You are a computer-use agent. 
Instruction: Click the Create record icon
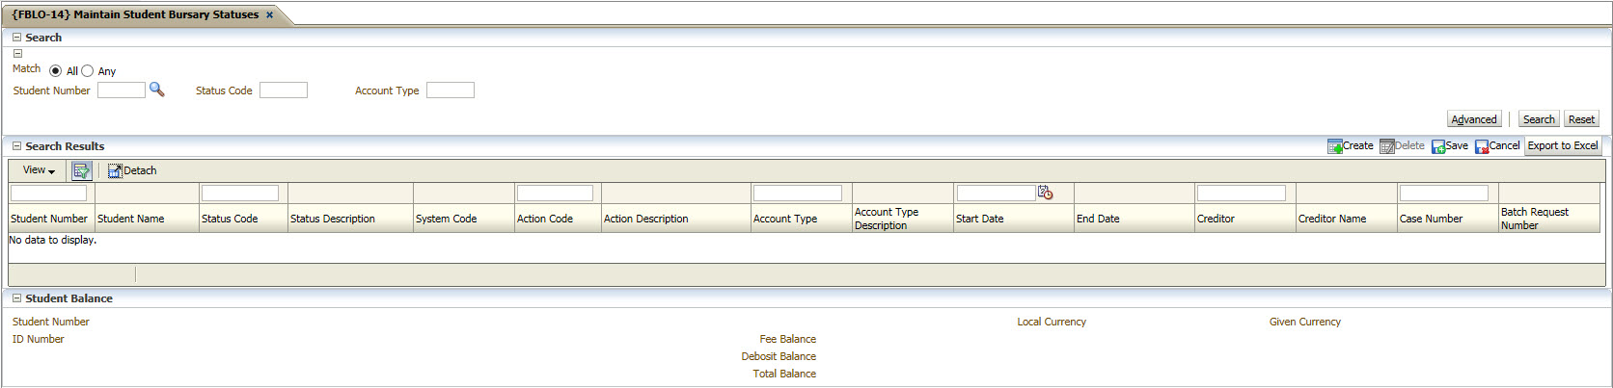pos(1335,146)
